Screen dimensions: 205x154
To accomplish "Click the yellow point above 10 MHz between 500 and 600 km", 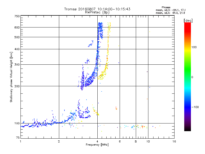I will tap(150, 32).
